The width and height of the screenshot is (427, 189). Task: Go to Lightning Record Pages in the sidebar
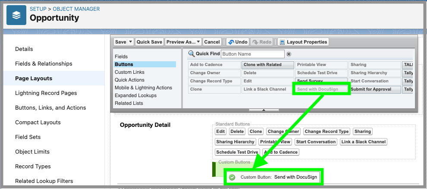[x=46, y=93]
